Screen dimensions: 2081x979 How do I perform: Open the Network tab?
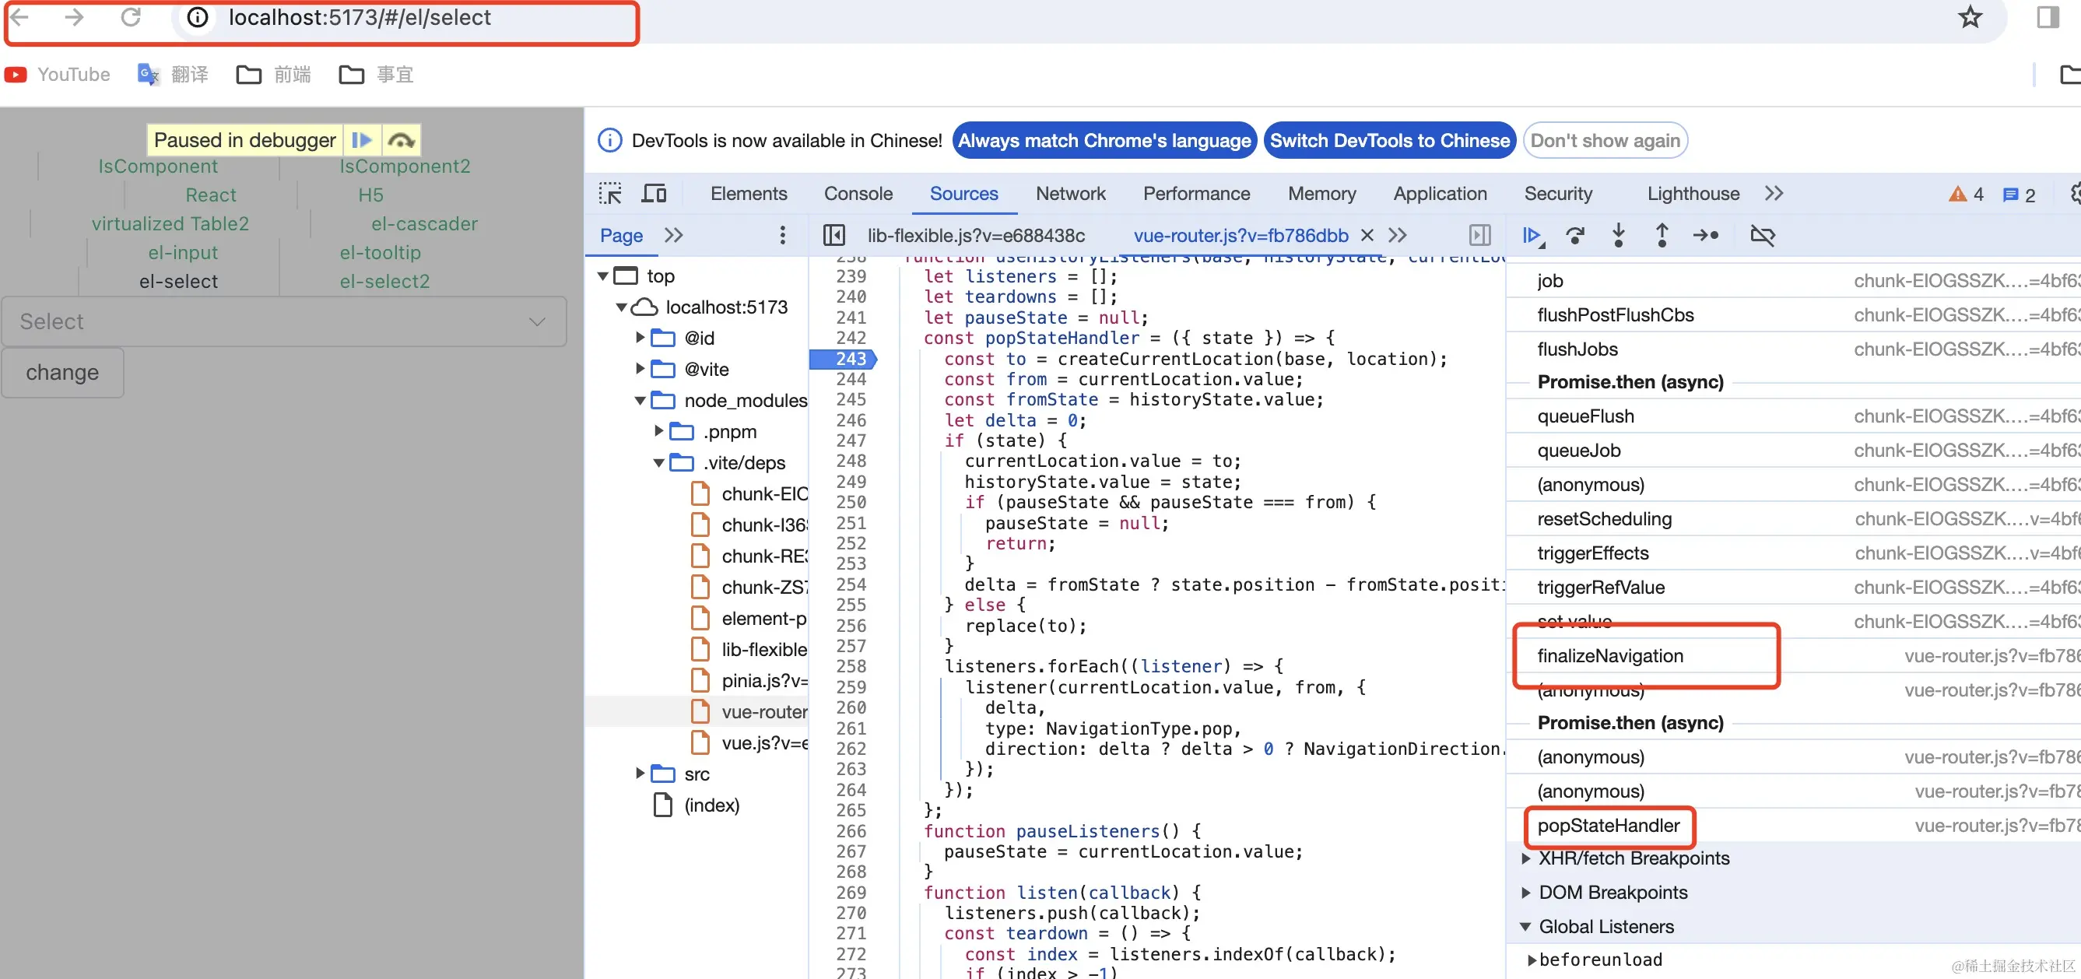click(x=1069, y=194)
